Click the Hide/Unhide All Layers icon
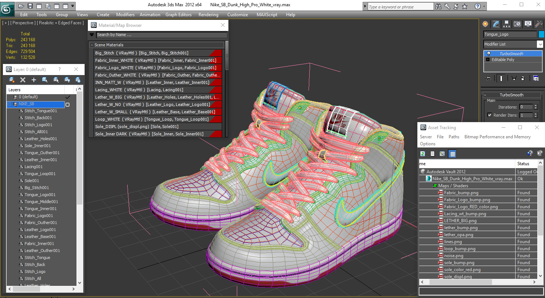Image resolution: width=545 pixels, height=298 pixels. (x=67, y=79)
